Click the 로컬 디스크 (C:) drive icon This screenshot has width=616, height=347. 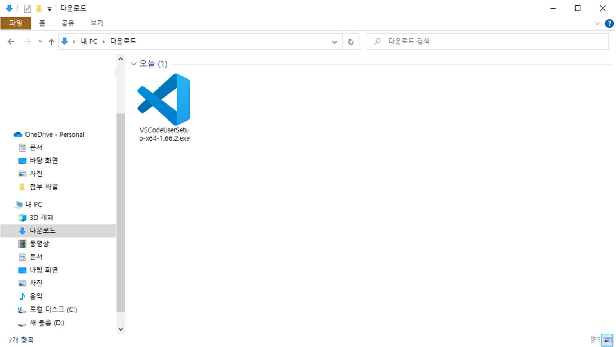[x=22, y=310]
